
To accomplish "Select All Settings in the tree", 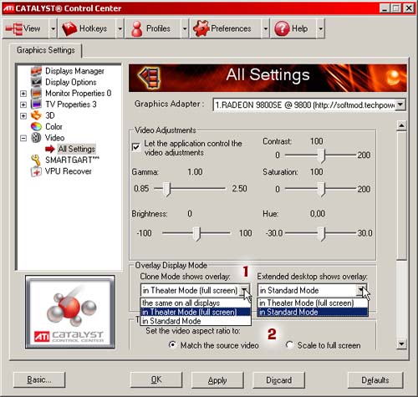I will click(77, 149).
